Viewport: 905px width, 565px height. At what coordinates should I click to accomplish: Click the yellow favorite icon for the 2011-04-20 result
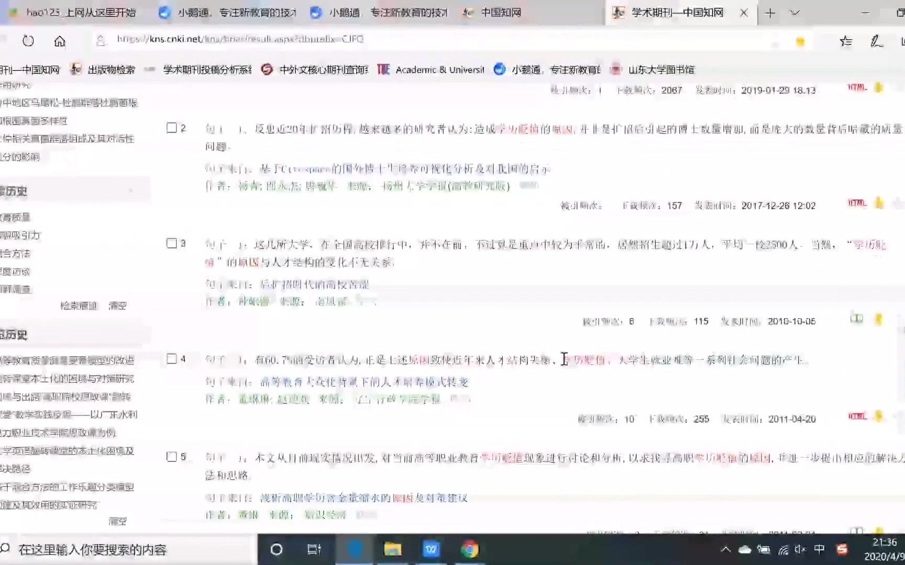click(879, 416)
